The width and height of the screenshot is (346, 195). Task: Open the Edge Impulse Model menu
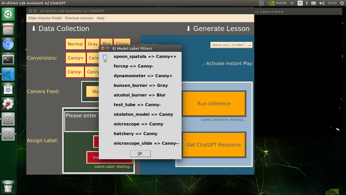coord(45,18)
